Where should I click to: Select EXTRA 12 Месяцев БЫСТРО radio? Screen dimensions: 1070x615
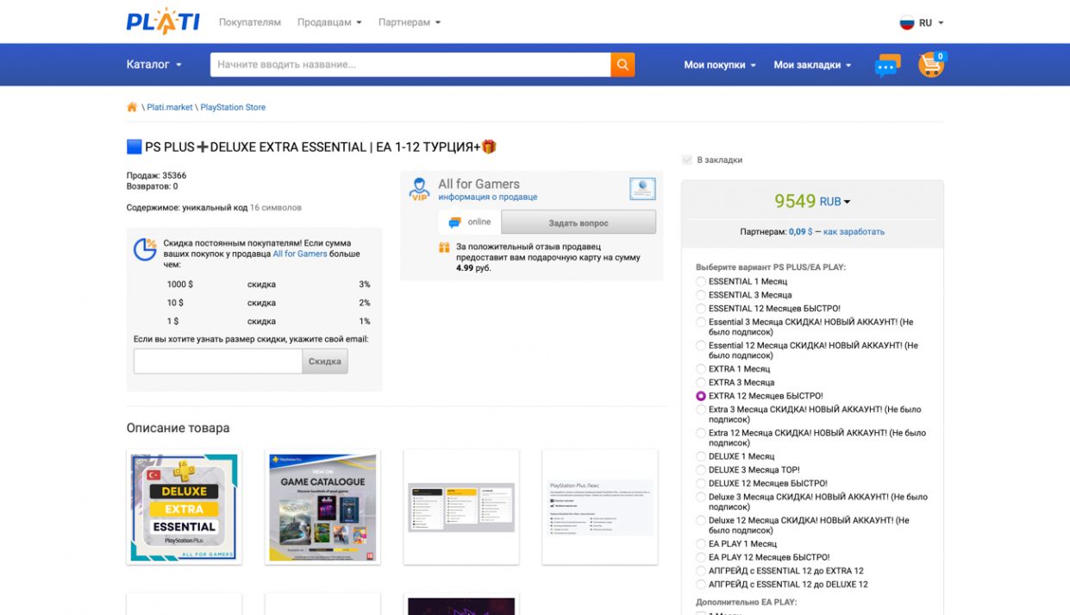(x=701, y=396)
